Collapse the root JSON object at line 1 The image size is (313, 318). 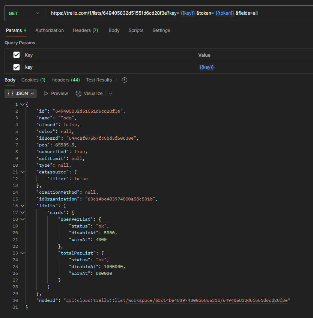(x=23, y=104)
